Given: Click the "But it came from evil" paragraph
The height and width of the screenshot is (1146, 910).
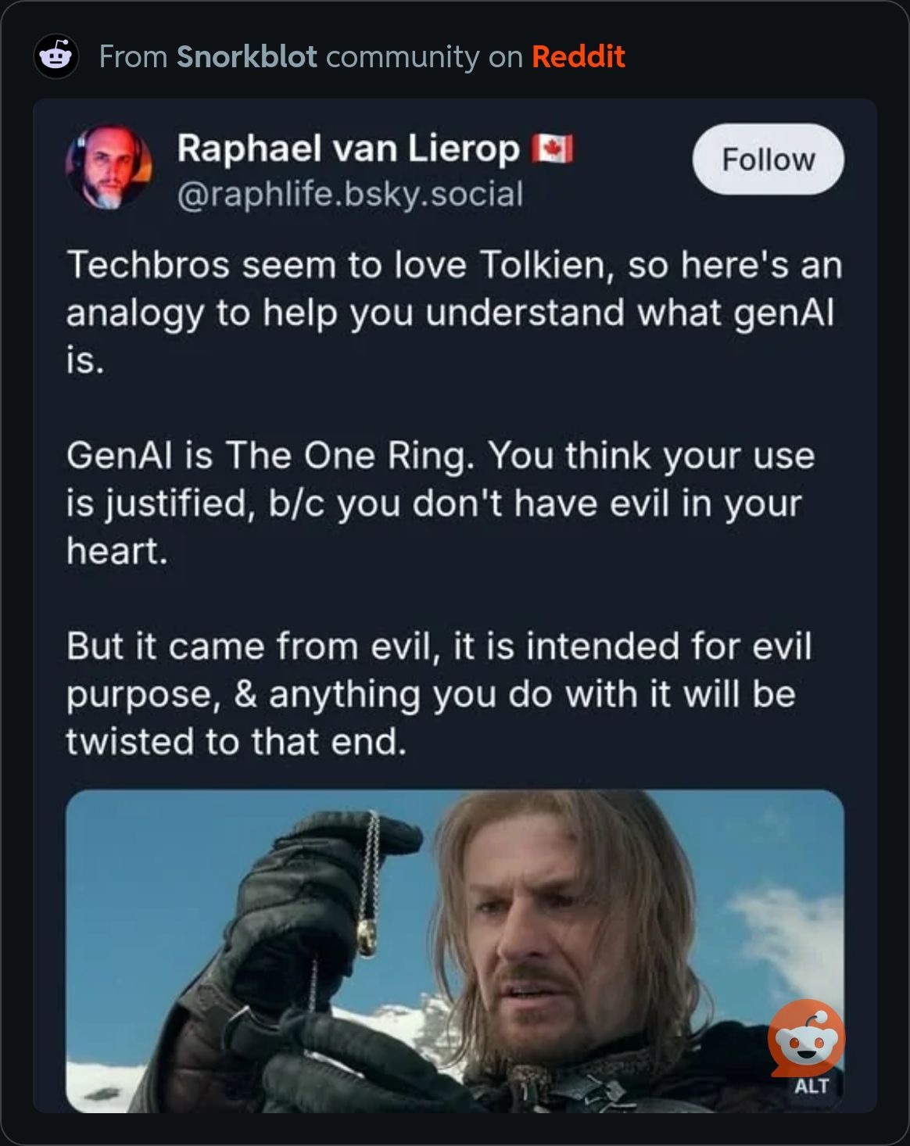Looking at the screenshot, I should click(439, 693).
